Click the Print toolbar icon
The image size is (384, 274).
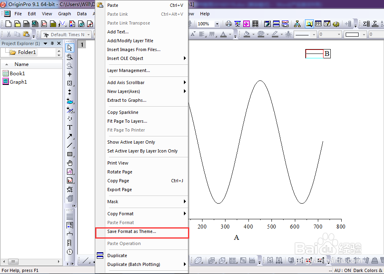click(x=228, y=24)
